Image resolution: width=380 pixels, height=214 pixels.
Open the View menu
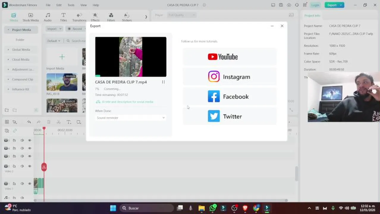click(x=84, y=5)
